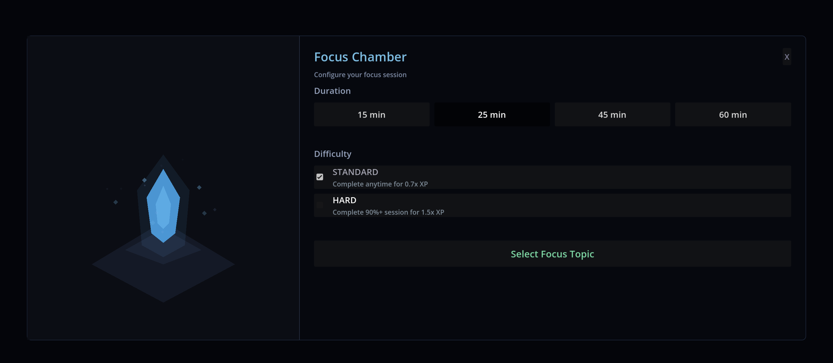Click the "Configure your focus session" subtitle
This screenshot has height=363, width=833.
360,75
